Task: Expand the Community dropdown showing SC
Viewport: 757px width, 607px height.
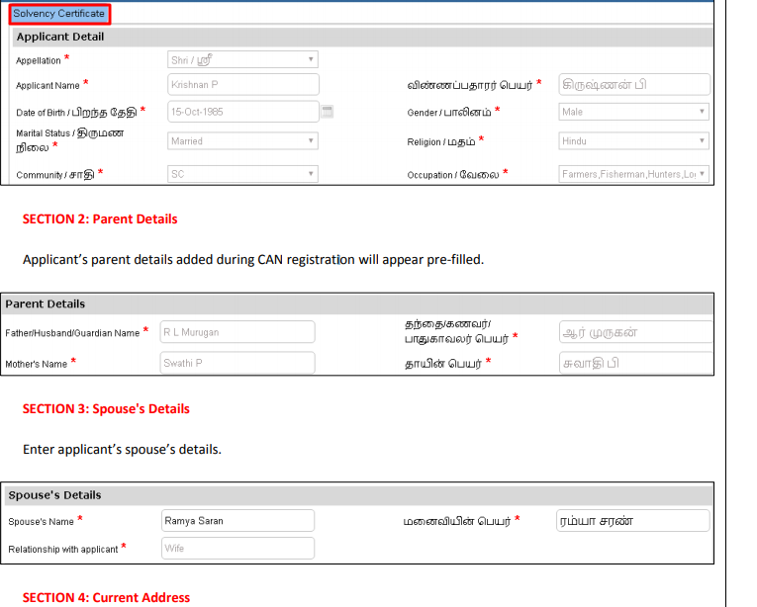Action: [x=242, y=174]
